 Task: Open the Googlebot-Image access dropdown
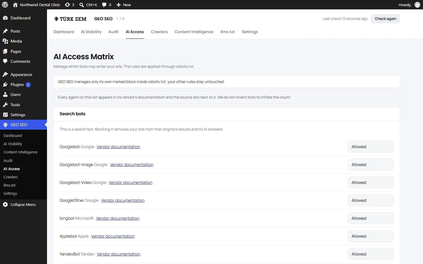pyautogui.click(x=370, y=165)
